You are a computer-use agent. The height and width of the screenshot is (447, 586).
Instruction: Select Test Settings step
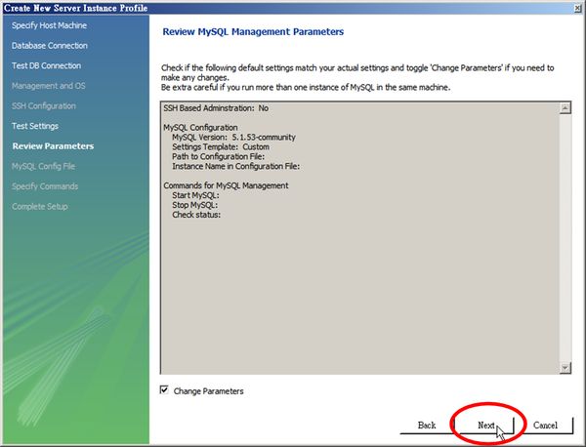(35, 126)
